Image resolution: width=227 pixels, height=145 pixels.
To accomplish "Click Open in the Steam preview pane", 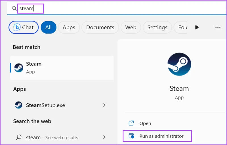I will point(145,123).
